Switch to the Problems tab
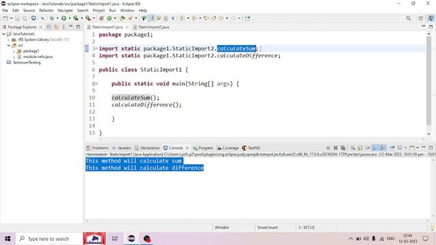The image size is (436, 245). click(97, 148)
